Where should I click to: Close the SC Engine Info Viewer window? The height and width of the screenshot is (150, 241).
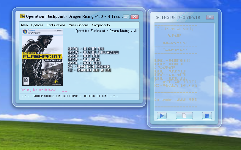click(x=210, y=17)
